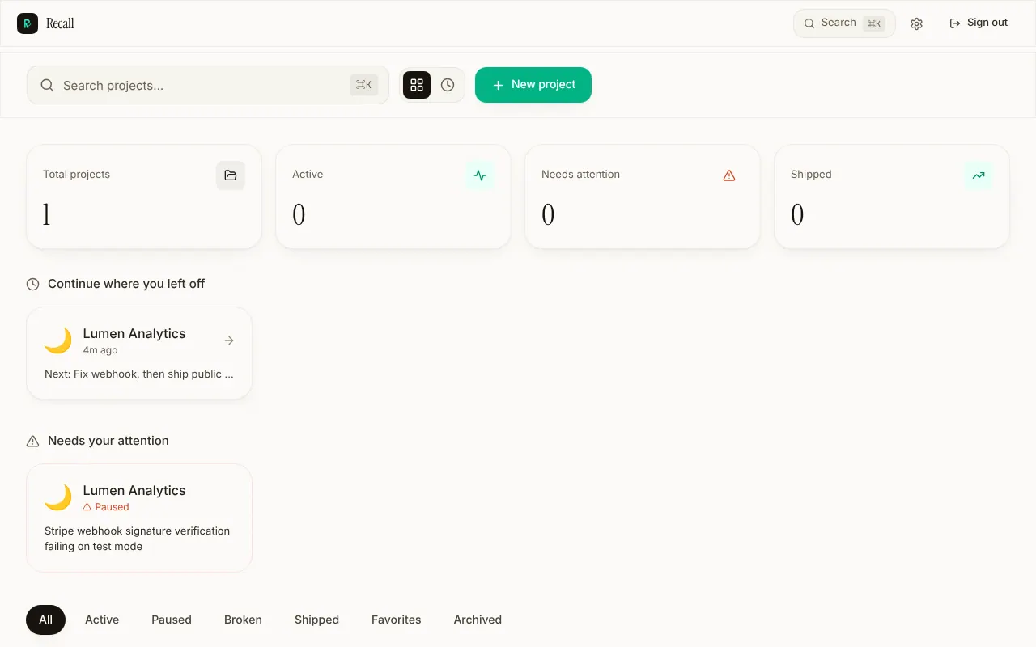The height and width of the screenshot is (647, 1036).
Task: Click Lumen Analytics title in Continue card
Action: click(134, 333)
